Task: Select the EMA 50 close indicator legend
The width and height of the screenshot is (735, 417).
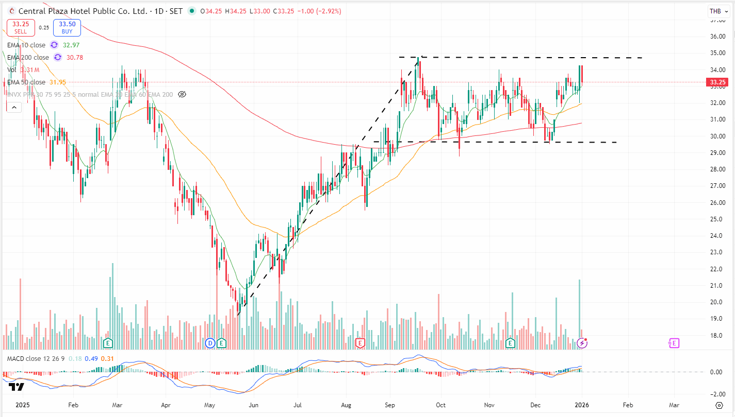Action: point(26,82)
